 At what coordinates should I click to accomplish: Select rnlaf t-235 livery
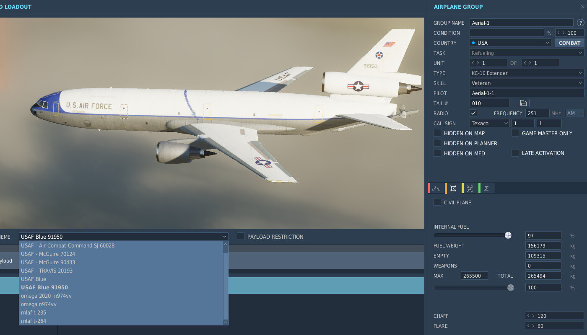point(121,312)
